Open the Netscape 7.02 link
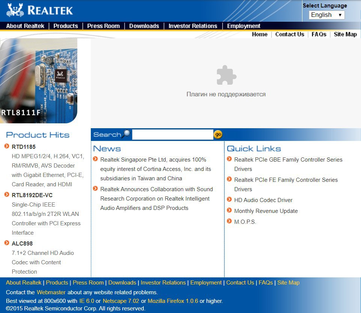This screenshot has height=313, width=361. (121, 301)
